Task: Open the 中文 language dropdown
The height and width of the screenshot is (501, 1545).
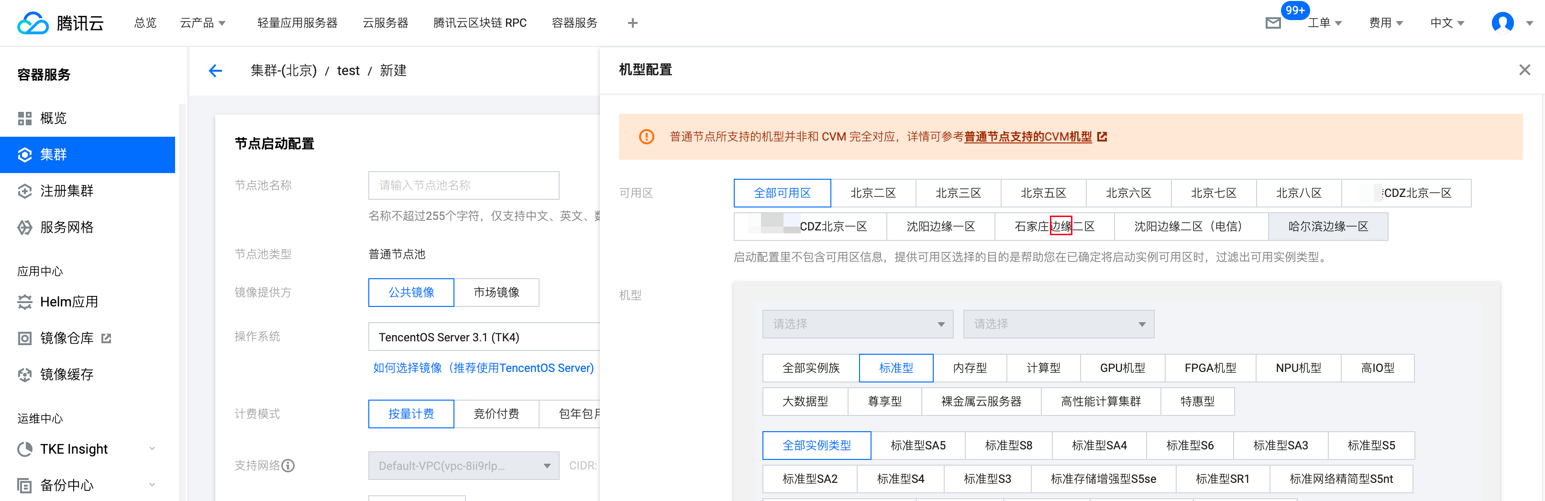Action: 1447,23
